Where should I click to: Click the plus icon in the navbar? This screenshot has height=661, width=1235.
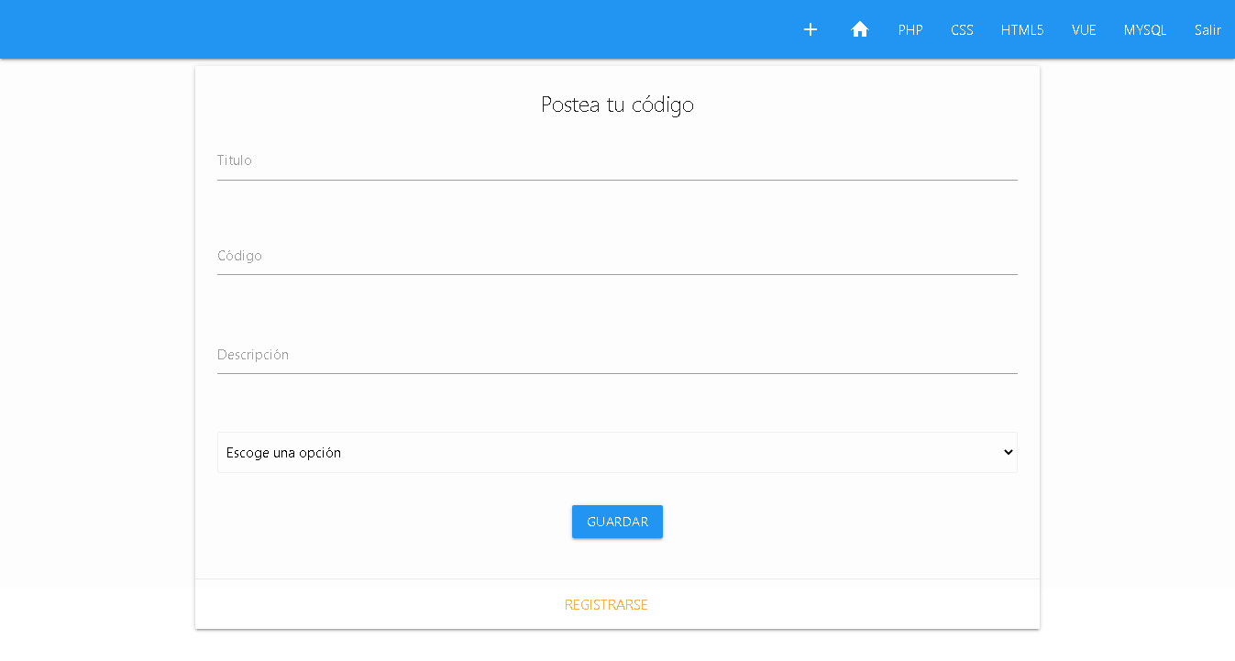pyautogui.click(x=810, y=29)
